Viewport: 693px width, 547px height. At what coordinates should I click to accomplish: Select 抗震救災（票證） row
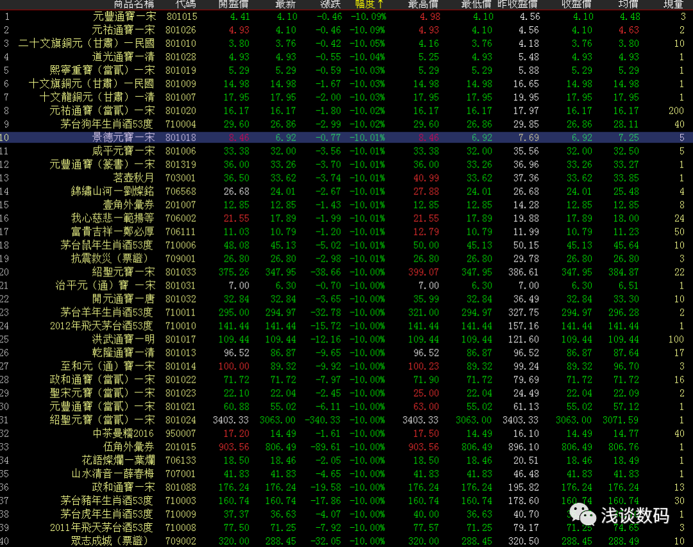pos(346,258)
